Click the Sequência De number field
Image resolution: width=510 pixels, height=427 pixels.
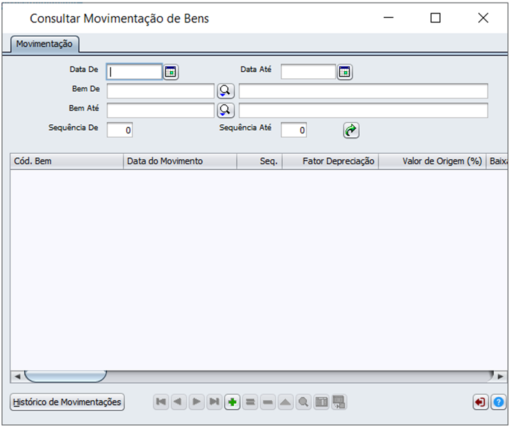tap(120, 130)
